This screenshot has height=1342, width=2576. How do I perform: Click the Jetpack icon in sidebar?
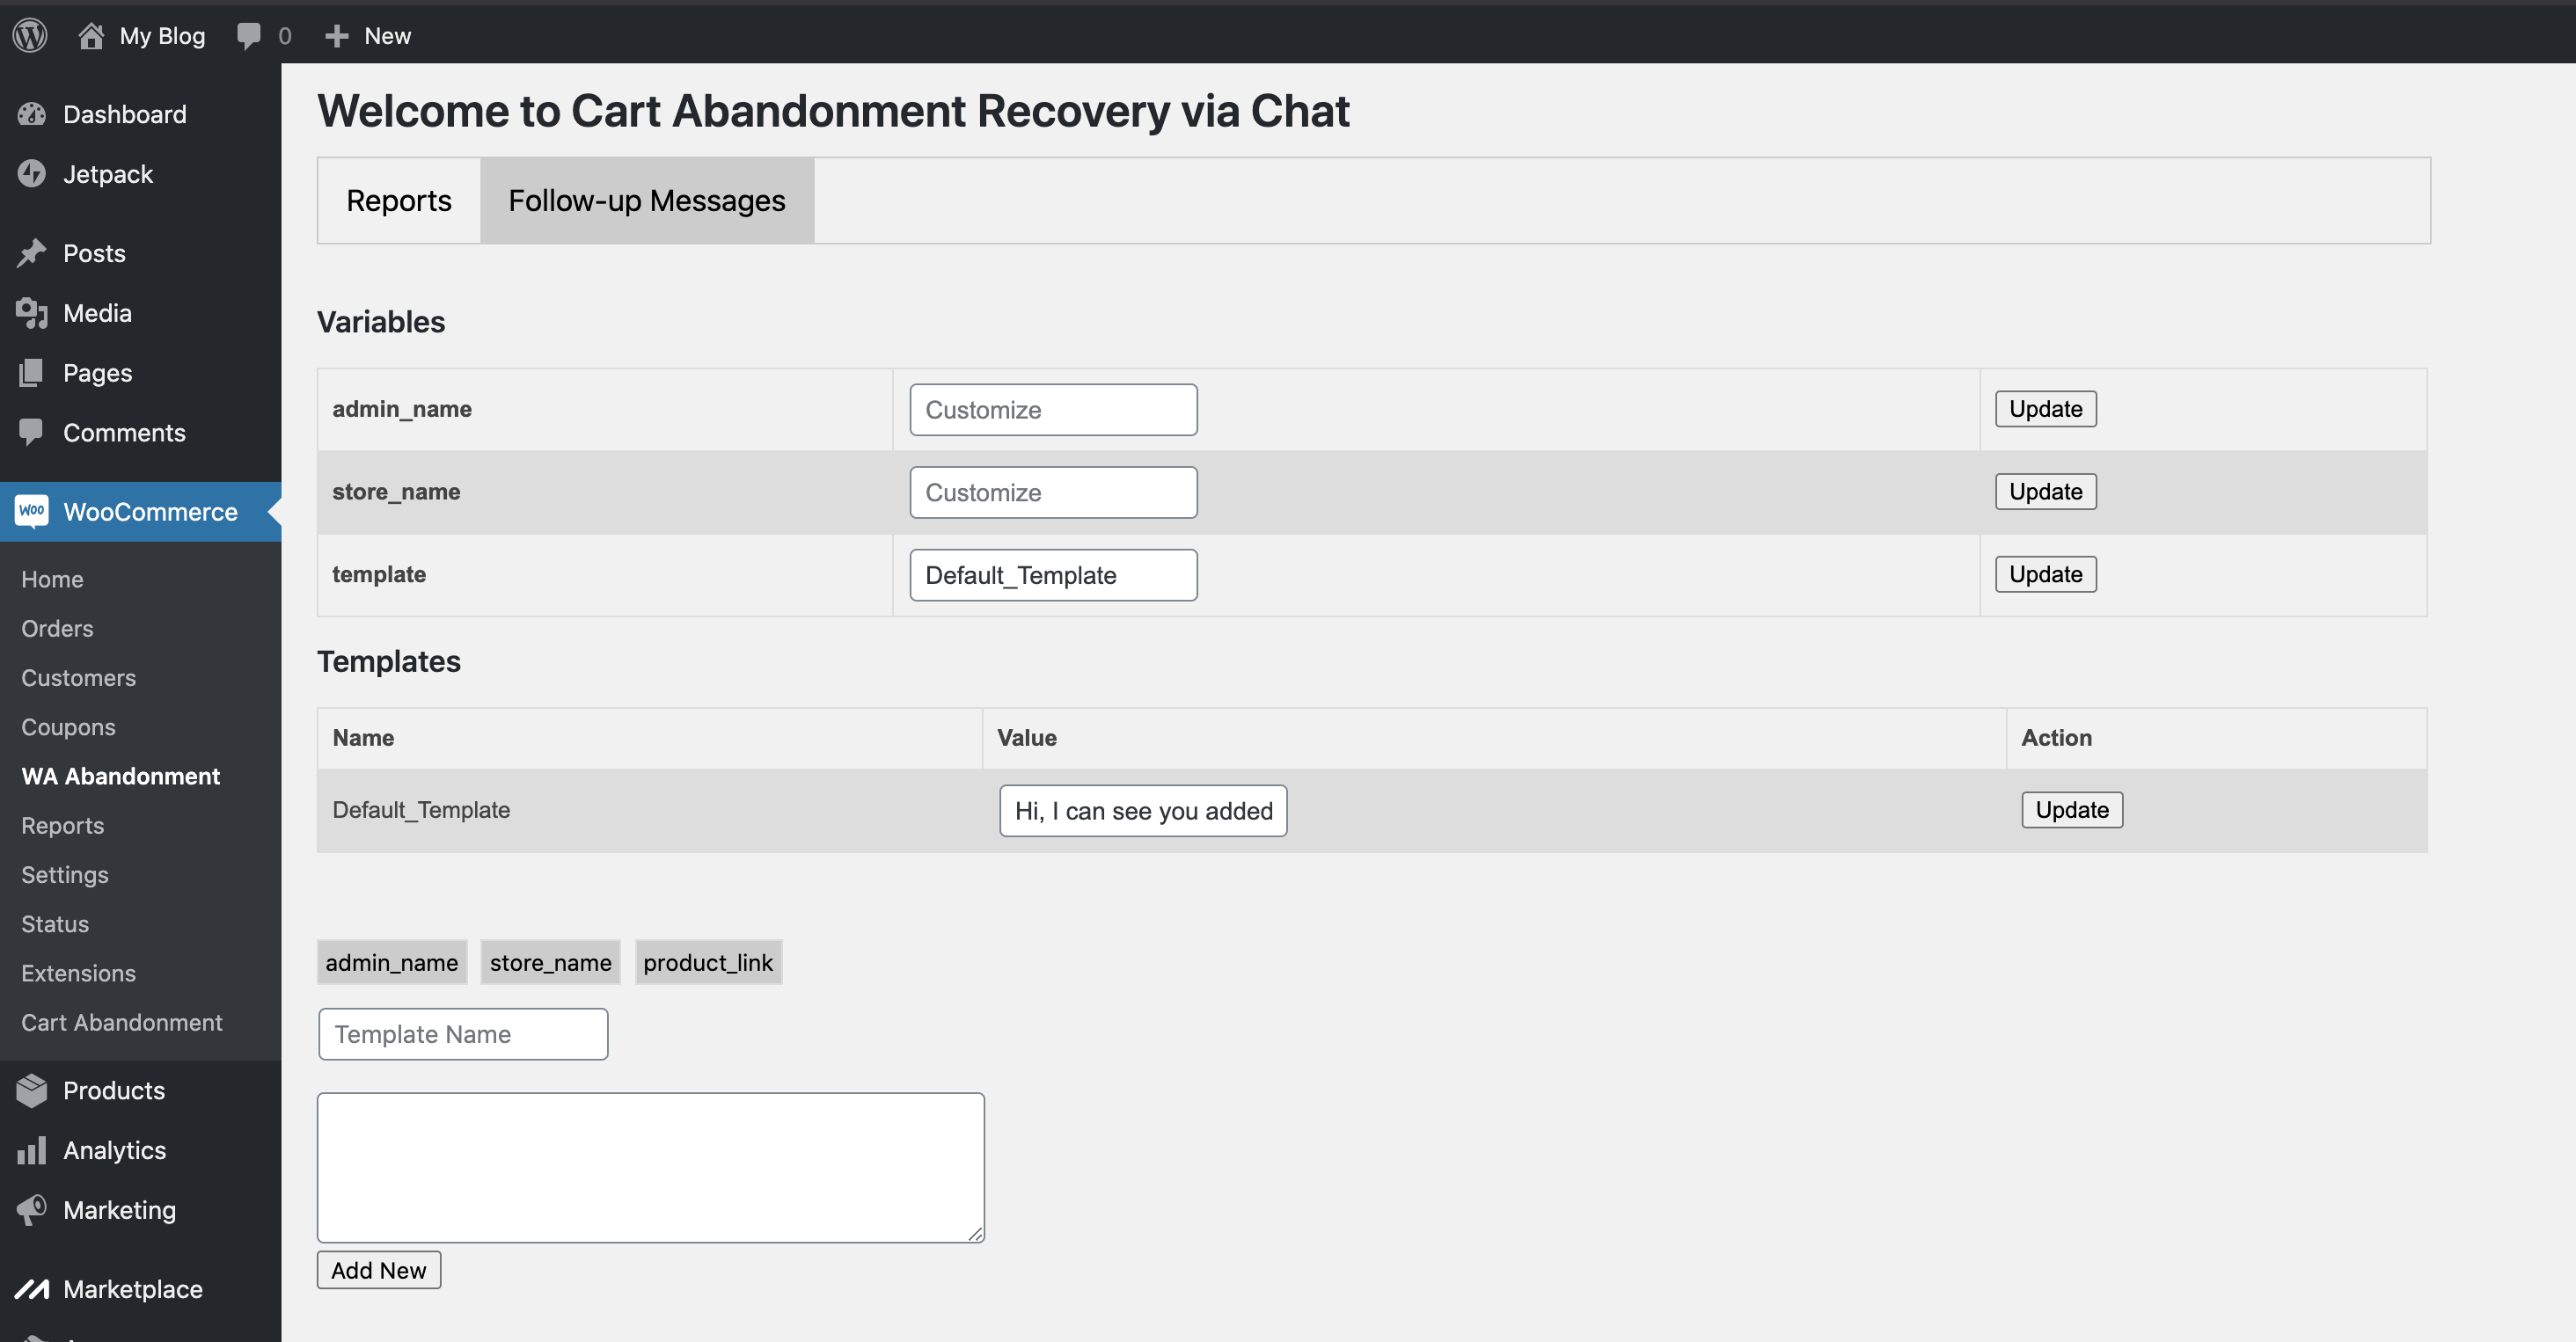point(32,174)
